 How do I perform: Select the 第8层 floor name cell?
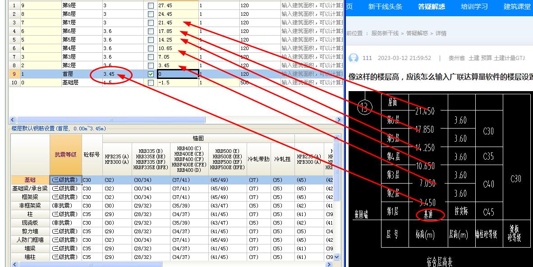coord(82,14)
